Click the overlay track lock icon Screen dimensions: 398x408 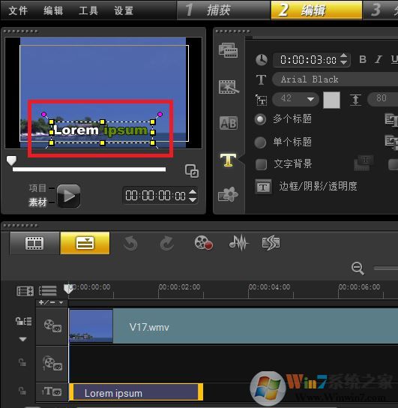point(22,362)
